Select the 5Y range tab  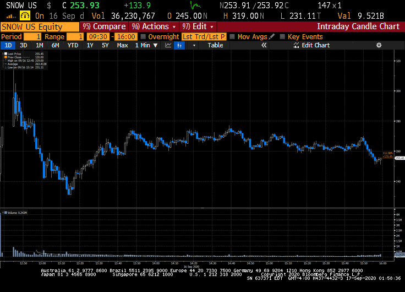pyautogui.click(x=105, y=45)
